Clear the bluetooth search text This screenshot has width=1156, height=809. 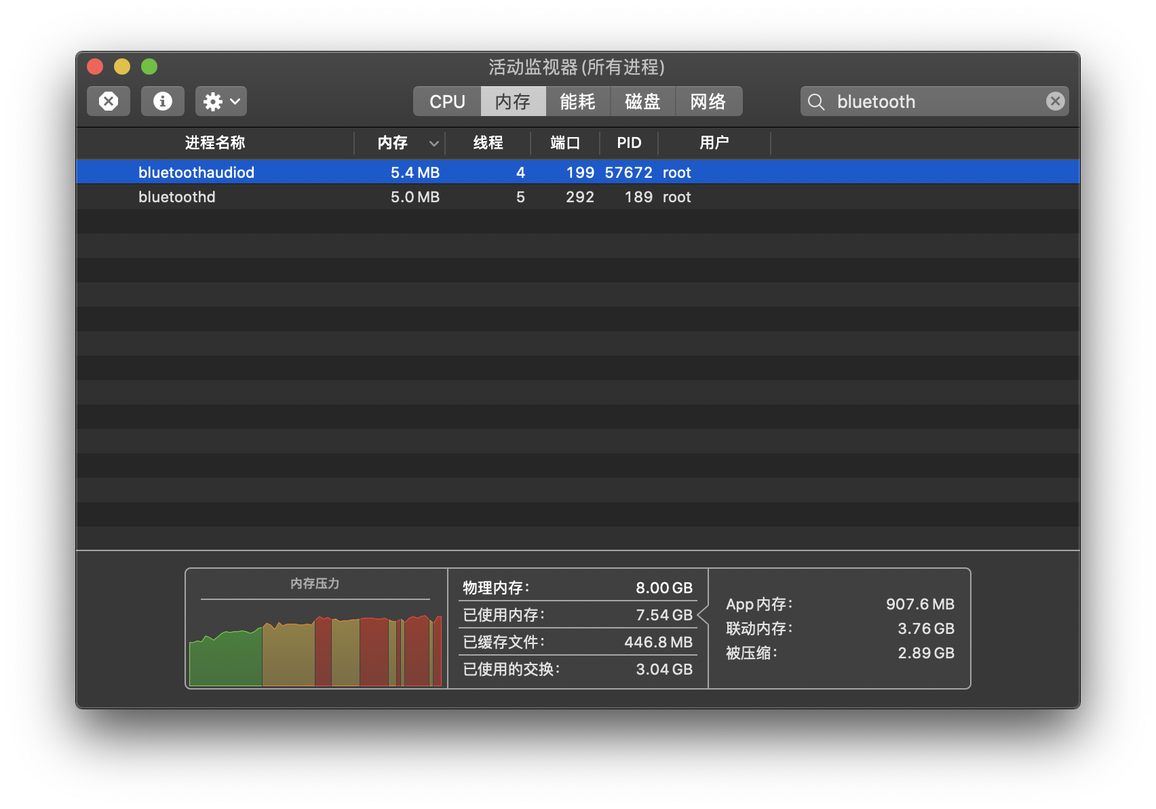point(1055,101)
